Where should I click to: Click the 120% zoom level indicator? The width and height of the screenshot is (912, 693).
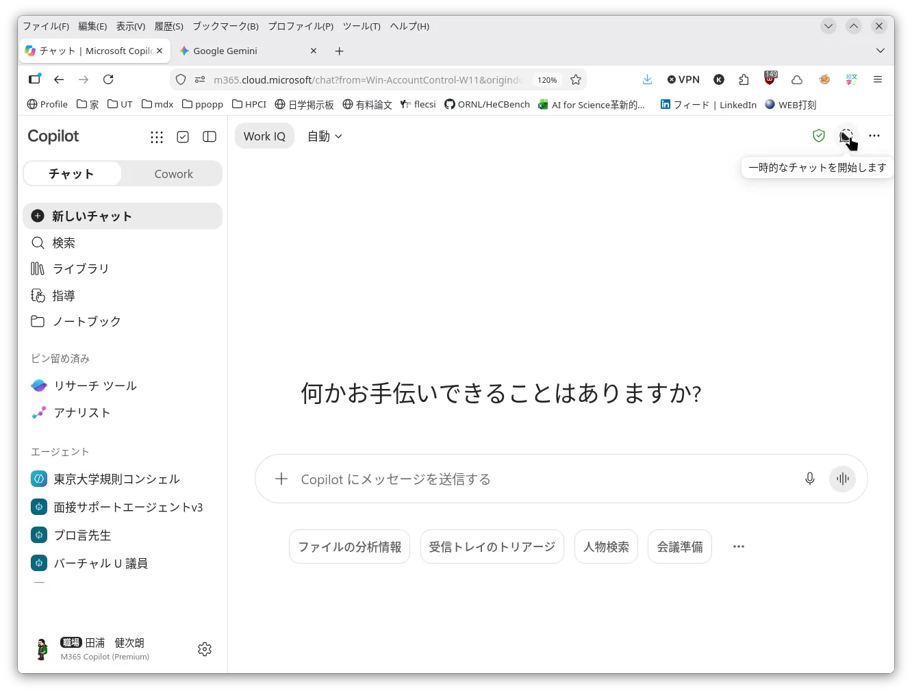coord(547,79)
